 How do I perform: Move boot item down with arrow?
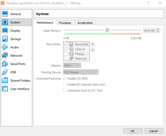click(x=93, y=50)
